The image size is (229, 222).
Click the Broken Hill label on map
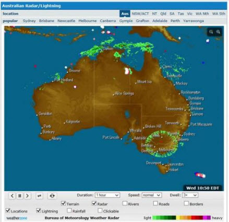[153, 126]
